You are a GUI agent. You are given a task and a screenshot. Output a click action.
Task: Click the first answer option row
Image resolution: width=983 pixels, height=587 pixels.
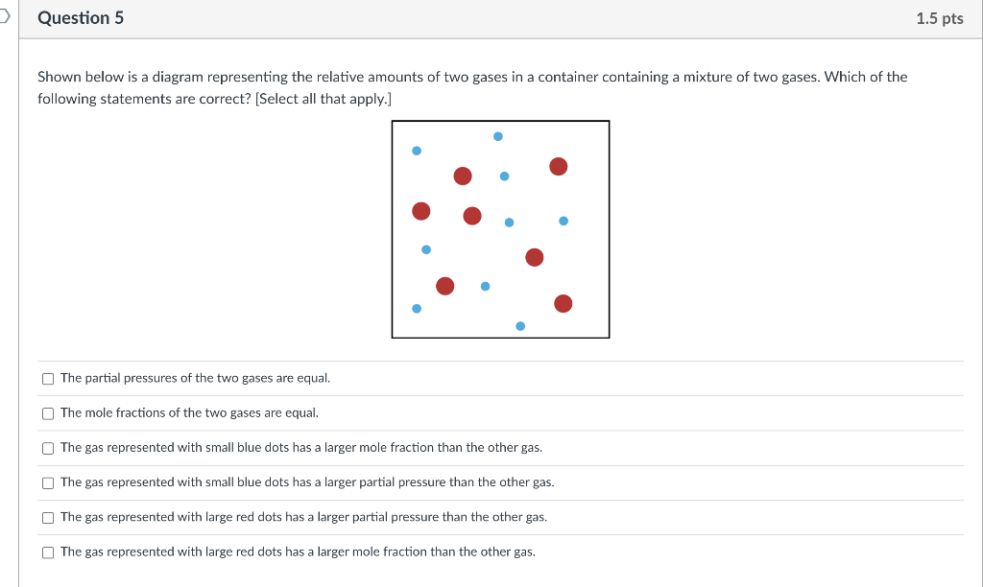(x=196, y=378)
